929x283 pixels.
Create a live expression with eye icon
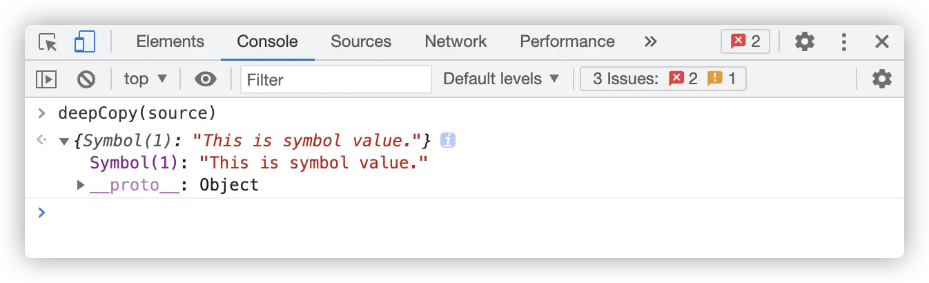205,79
